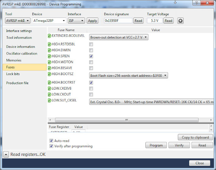Click the horizontal scrollbar left arrow
The height and width of the screenshot is (170, 216).
click(50, 120)
